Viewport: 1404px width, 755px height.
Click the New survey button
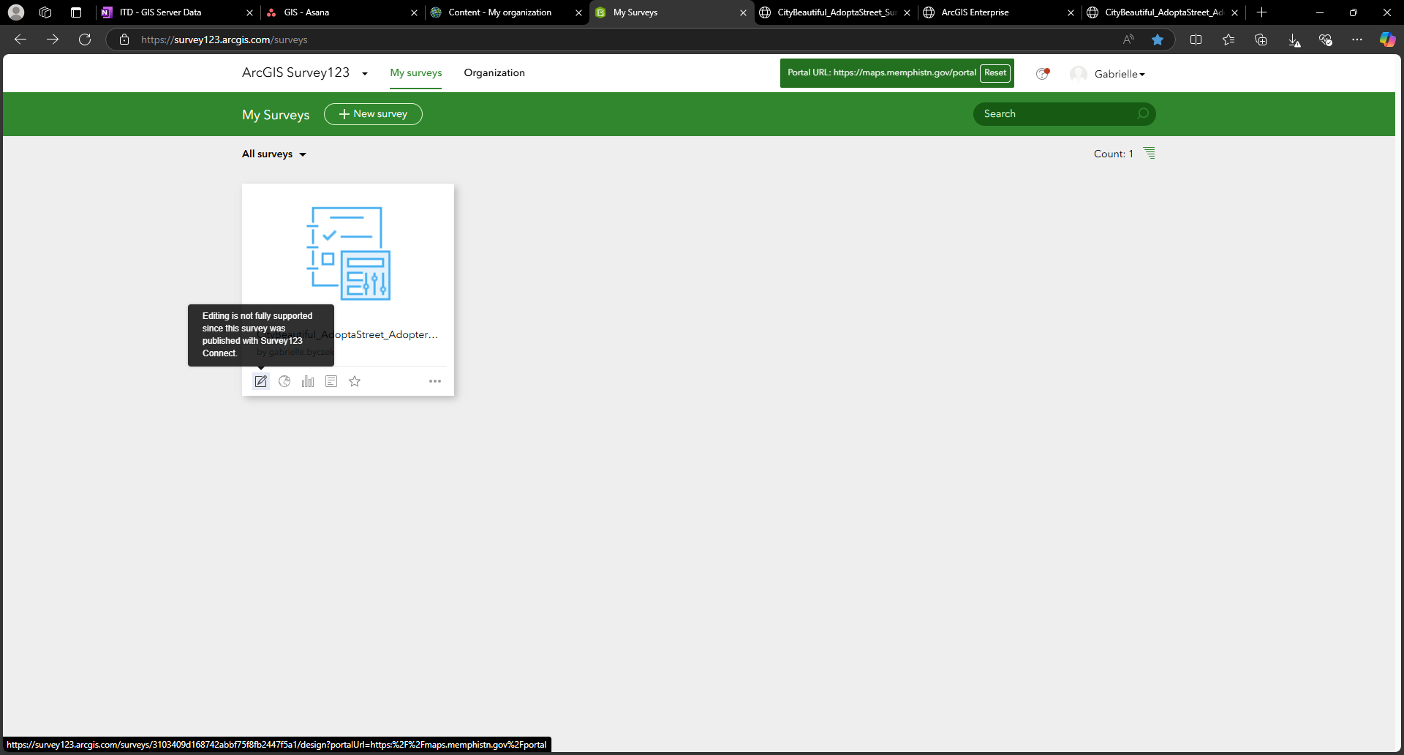373,114
